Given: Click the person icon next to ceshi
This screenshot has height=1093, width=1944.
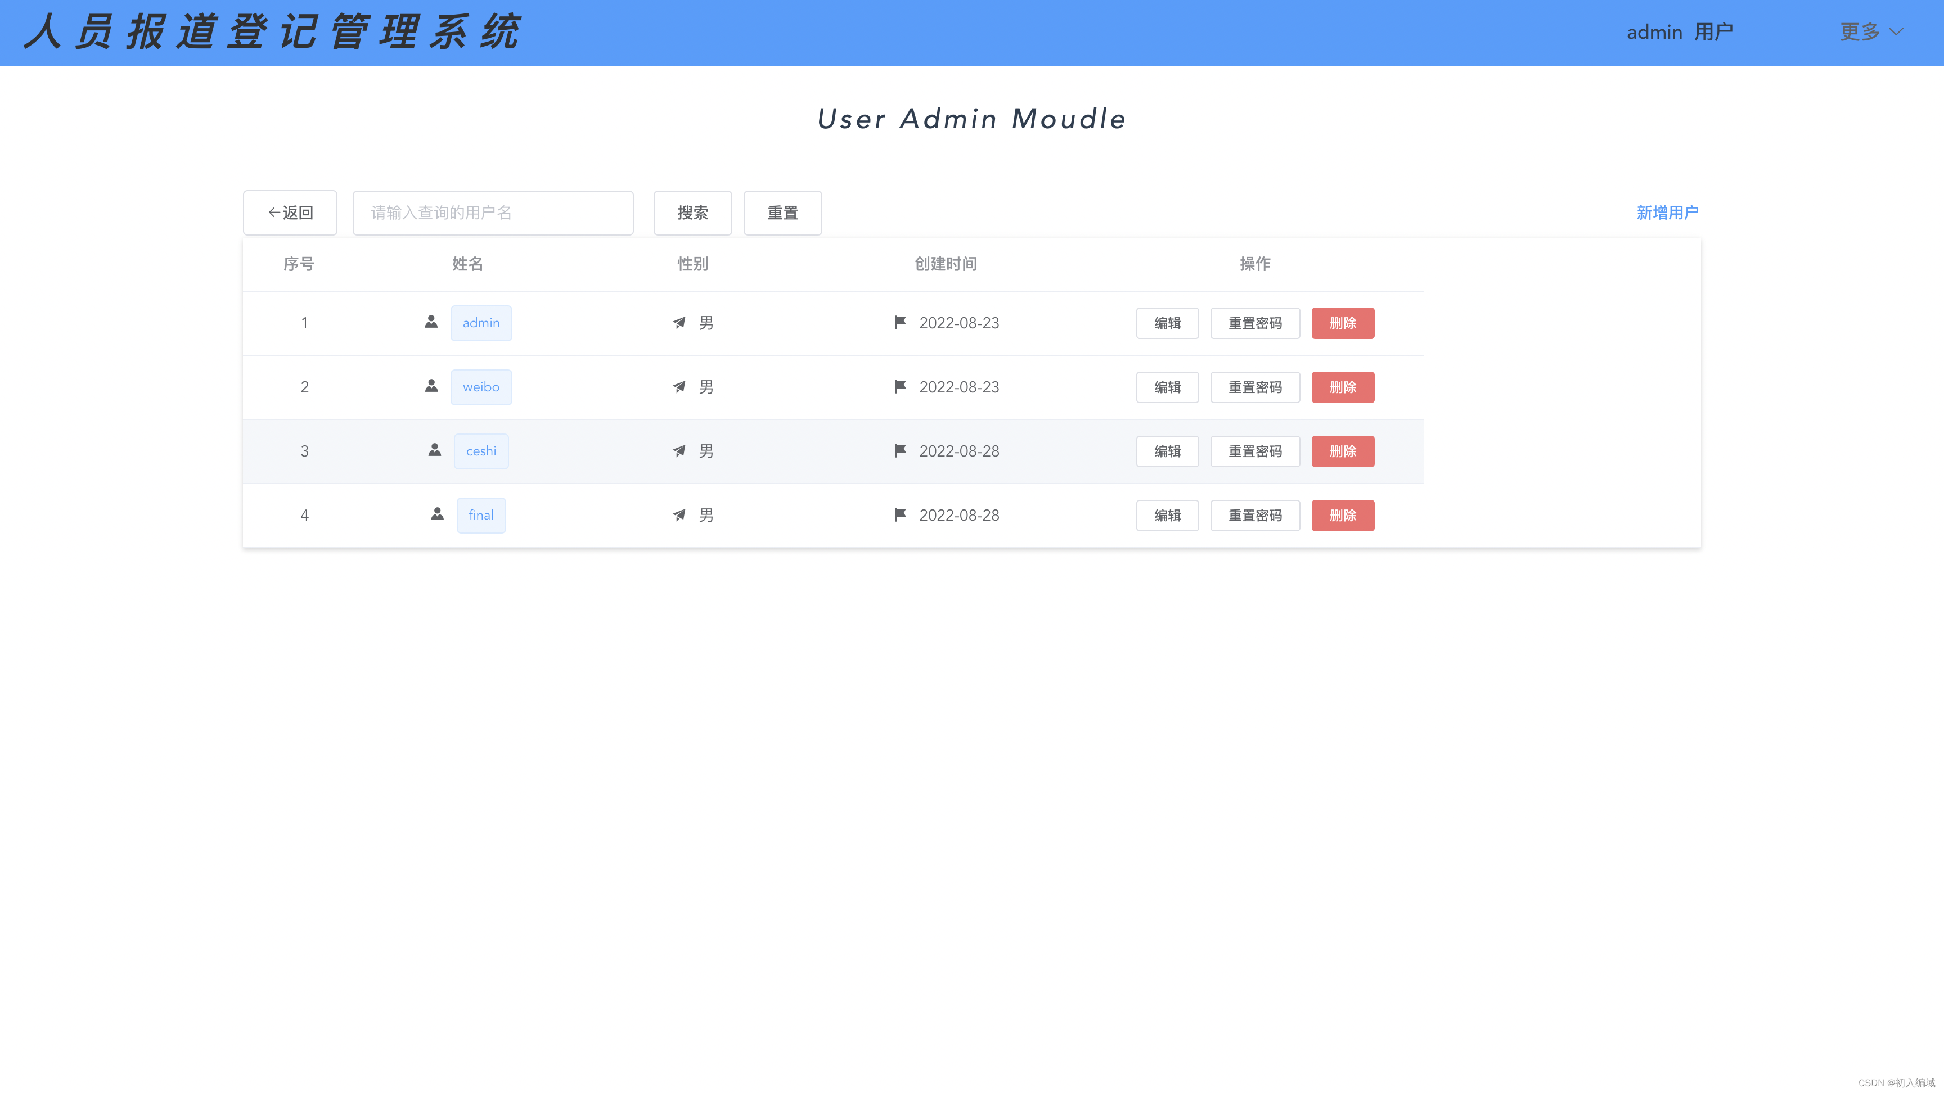Looking at the screenshot, I should (x=435, y=450).
